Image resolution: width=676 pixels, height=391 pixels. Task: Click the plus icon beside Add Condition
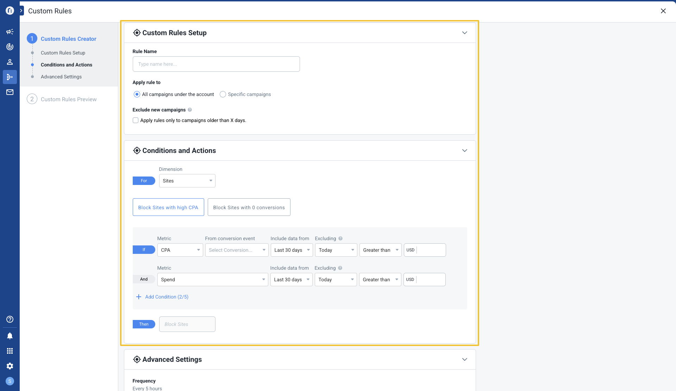pos(139,297)
